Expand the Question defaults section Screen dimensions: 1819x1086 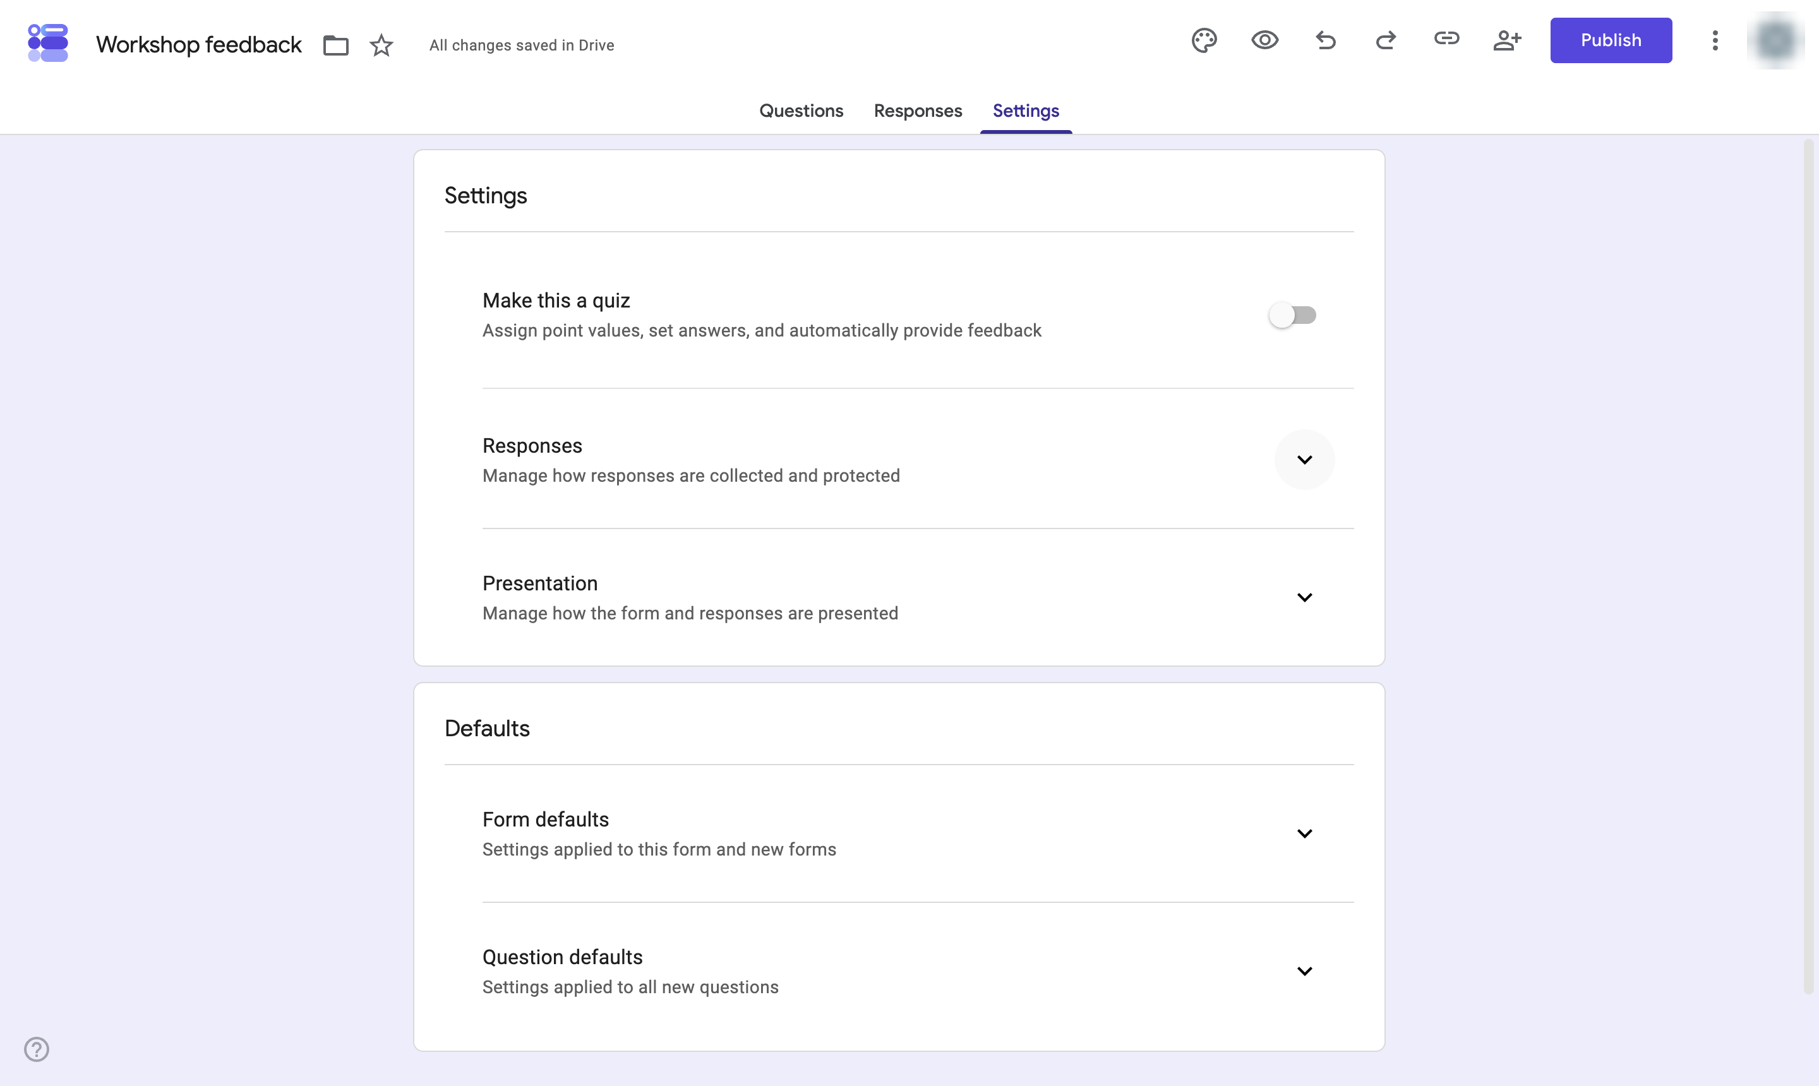[x=1304, y=971]
